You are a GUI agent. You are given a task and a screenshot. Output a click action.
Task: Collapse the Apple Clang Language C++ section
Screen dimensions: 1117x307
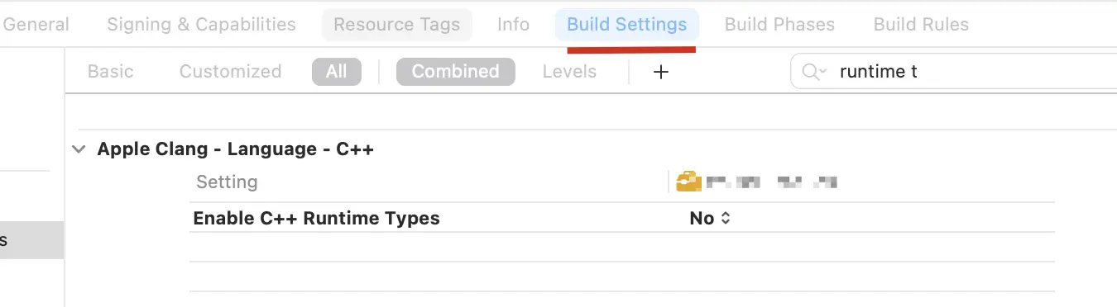click(x=79, y=149)
